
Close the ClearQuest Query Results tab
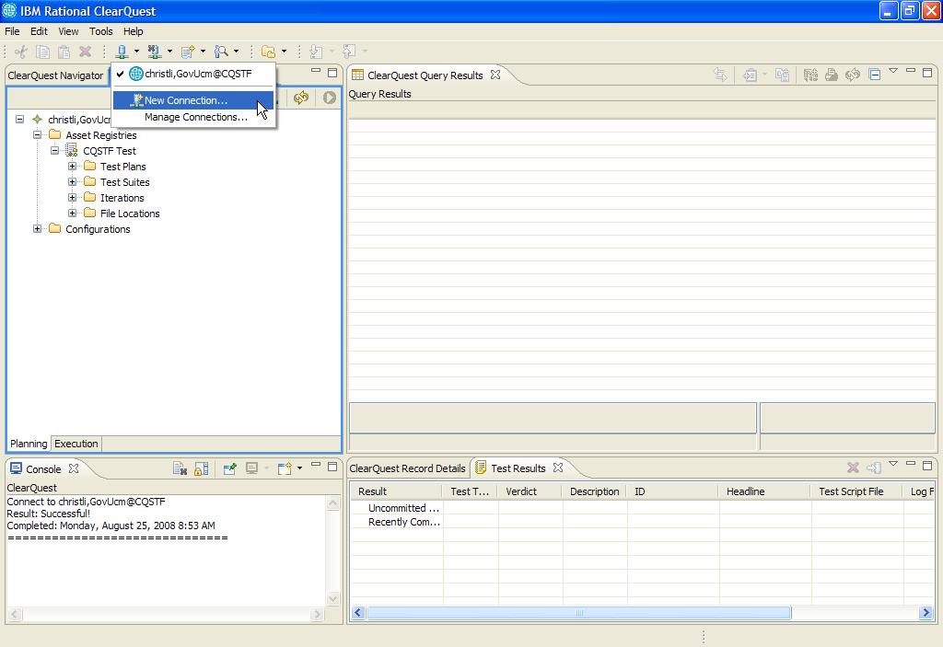tap(495, 75)
